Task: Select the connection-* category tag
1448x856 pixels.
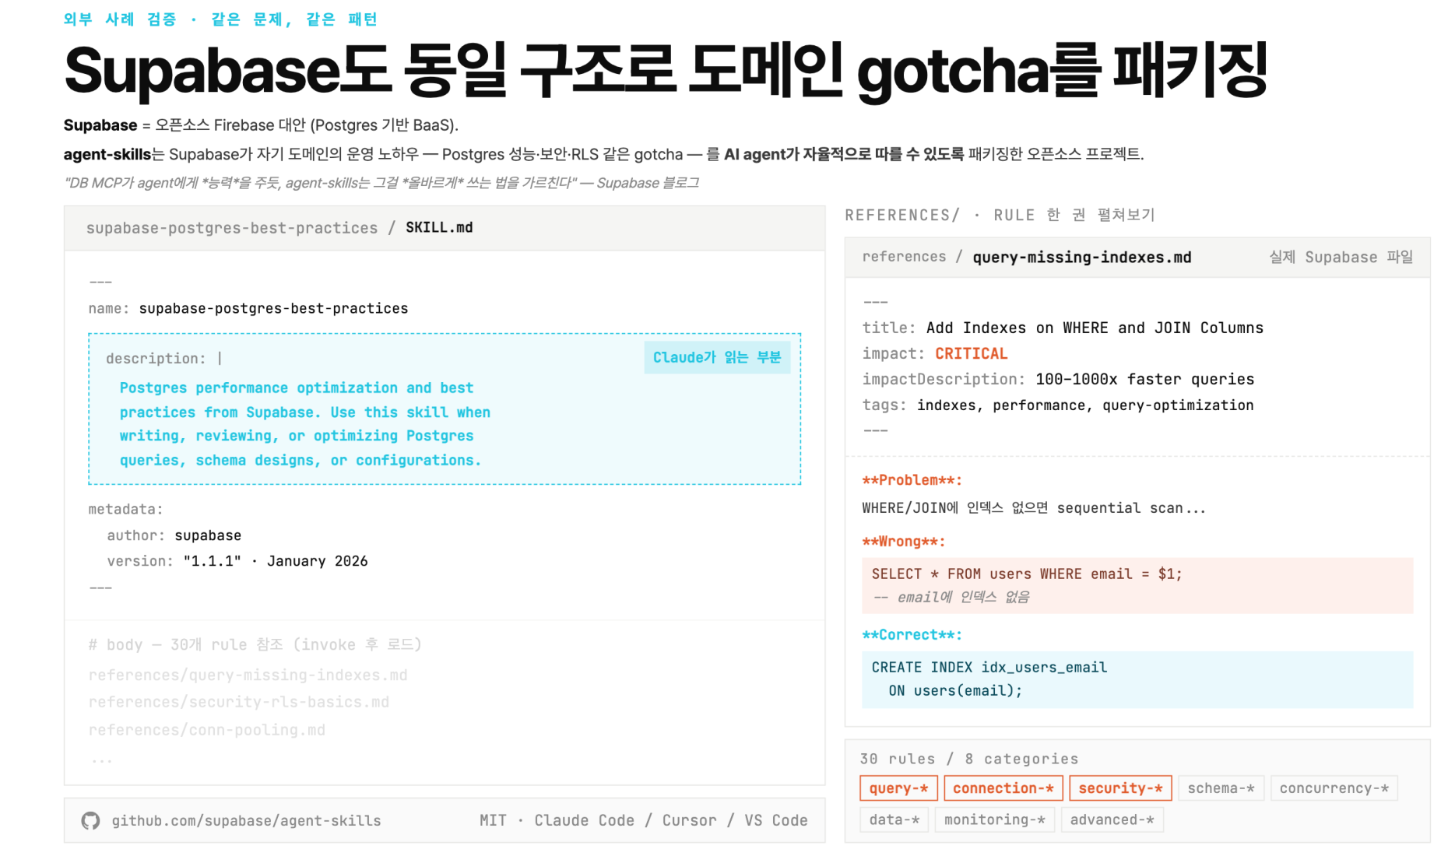Action: coord(1003,788)
